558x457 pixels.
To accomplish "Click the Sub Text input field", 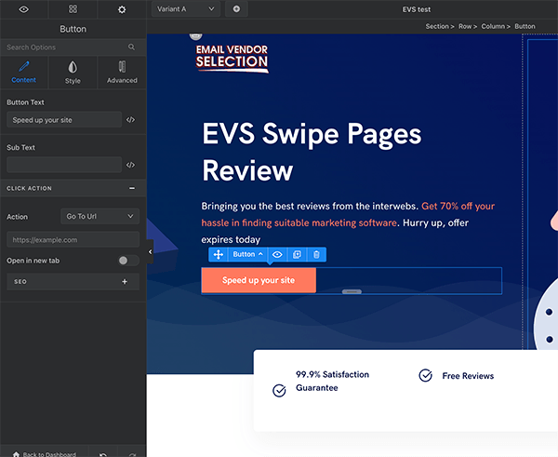I will click(x=64, y=165).
